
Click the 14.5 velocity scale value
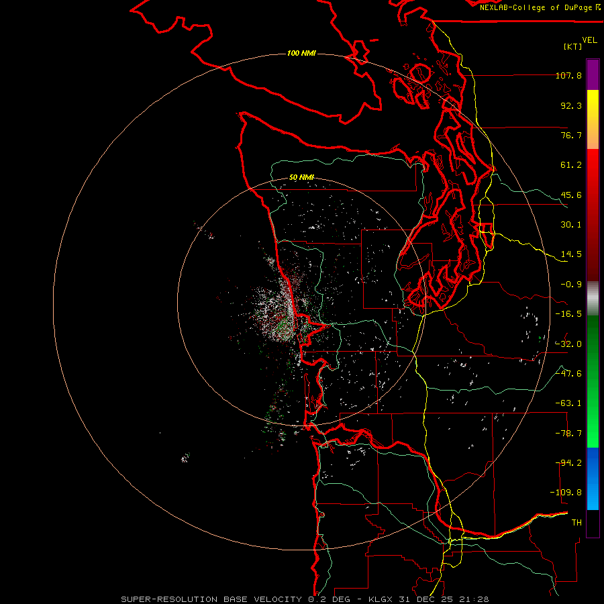571,254
